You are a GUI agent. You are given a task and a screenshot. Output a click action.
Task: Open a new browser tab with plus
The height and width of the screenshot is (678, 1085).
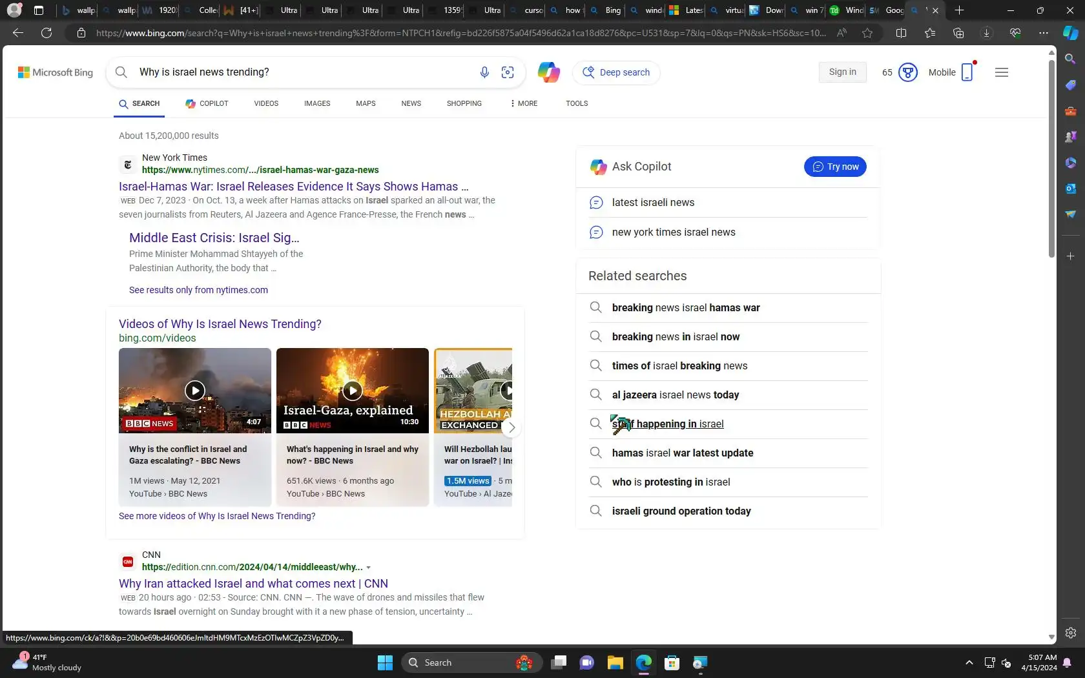pos(959,10)
